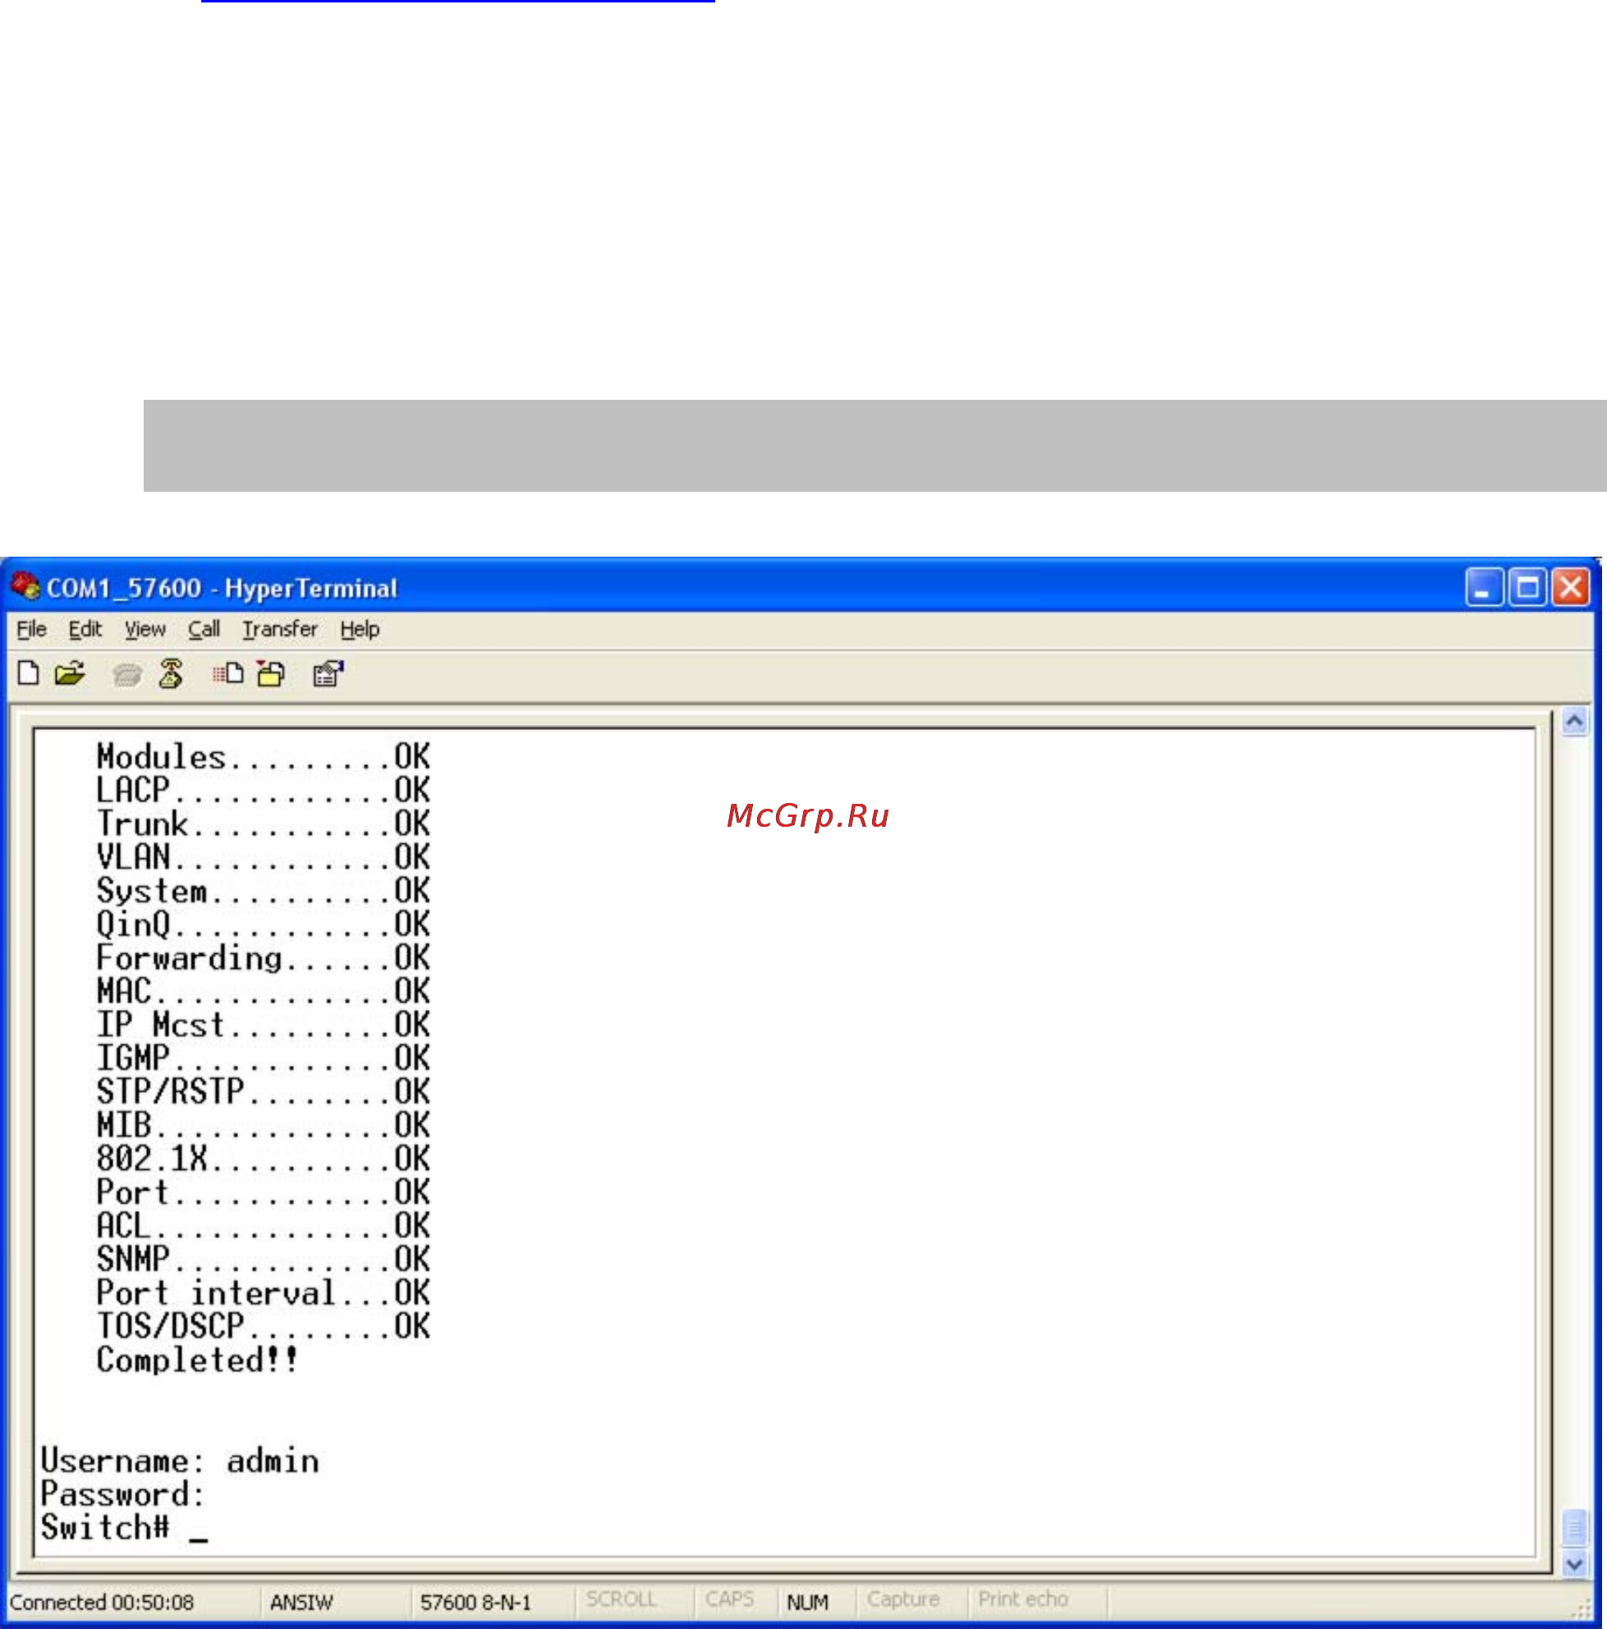Viewport: 1607px width, 1629px height.
Task: Open the Properties toolbar icon
Action: coord(328,672)
